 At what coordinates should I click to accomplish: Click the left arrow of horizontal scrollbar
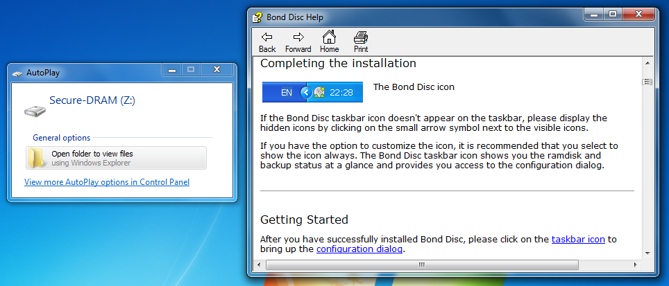[x=258, y=265]
